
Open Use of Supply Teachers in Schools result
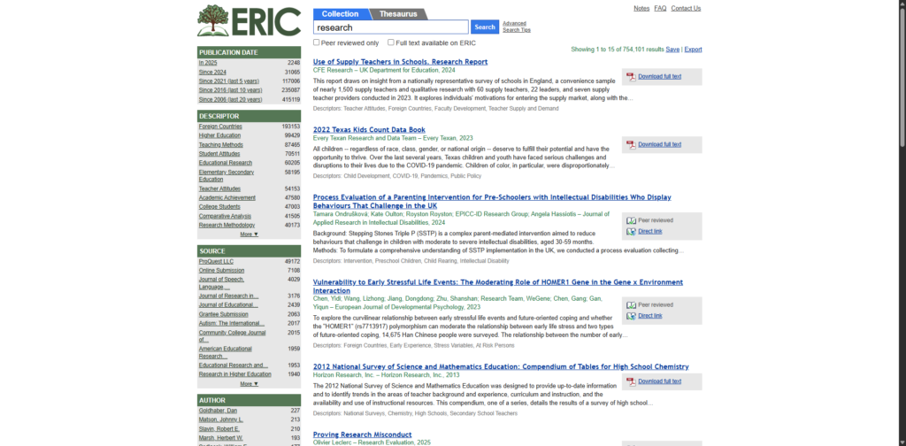click(401, 62)
